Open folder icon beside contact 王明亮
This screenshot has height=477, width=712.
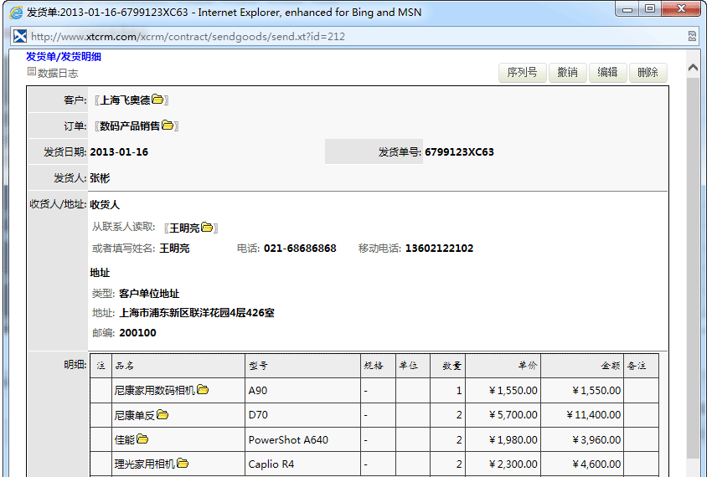pos(207,227)
